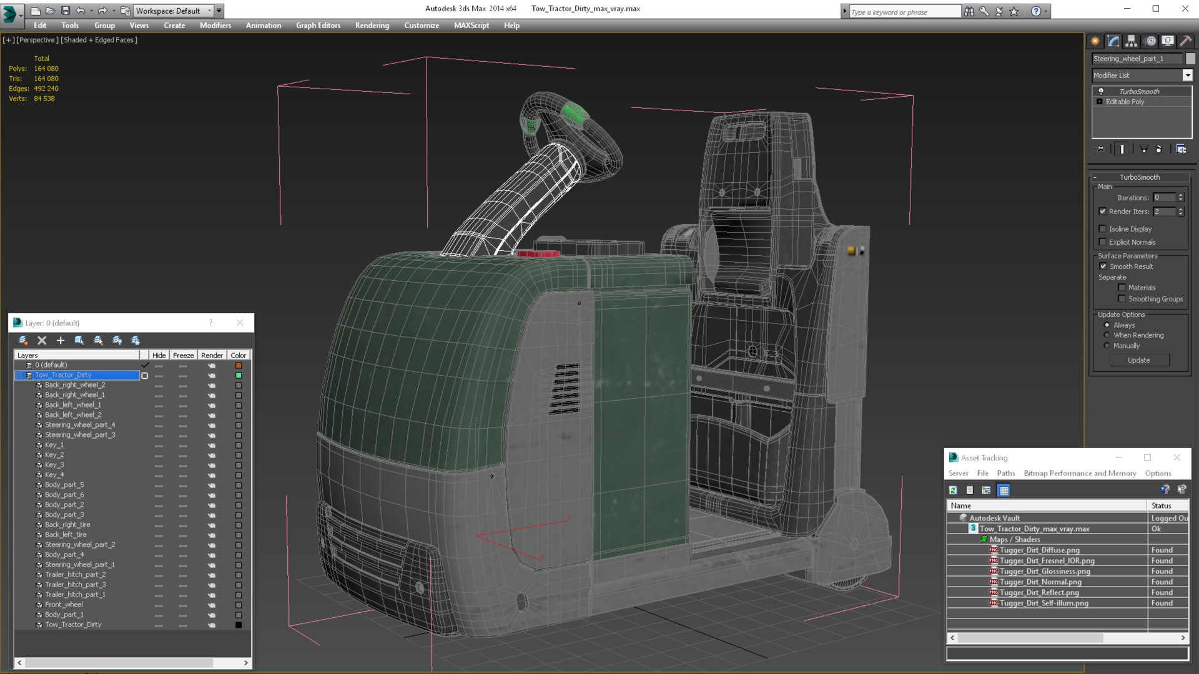Click the keyword search input field
This screenshot has width=1199, height=674.
point(904,12)
